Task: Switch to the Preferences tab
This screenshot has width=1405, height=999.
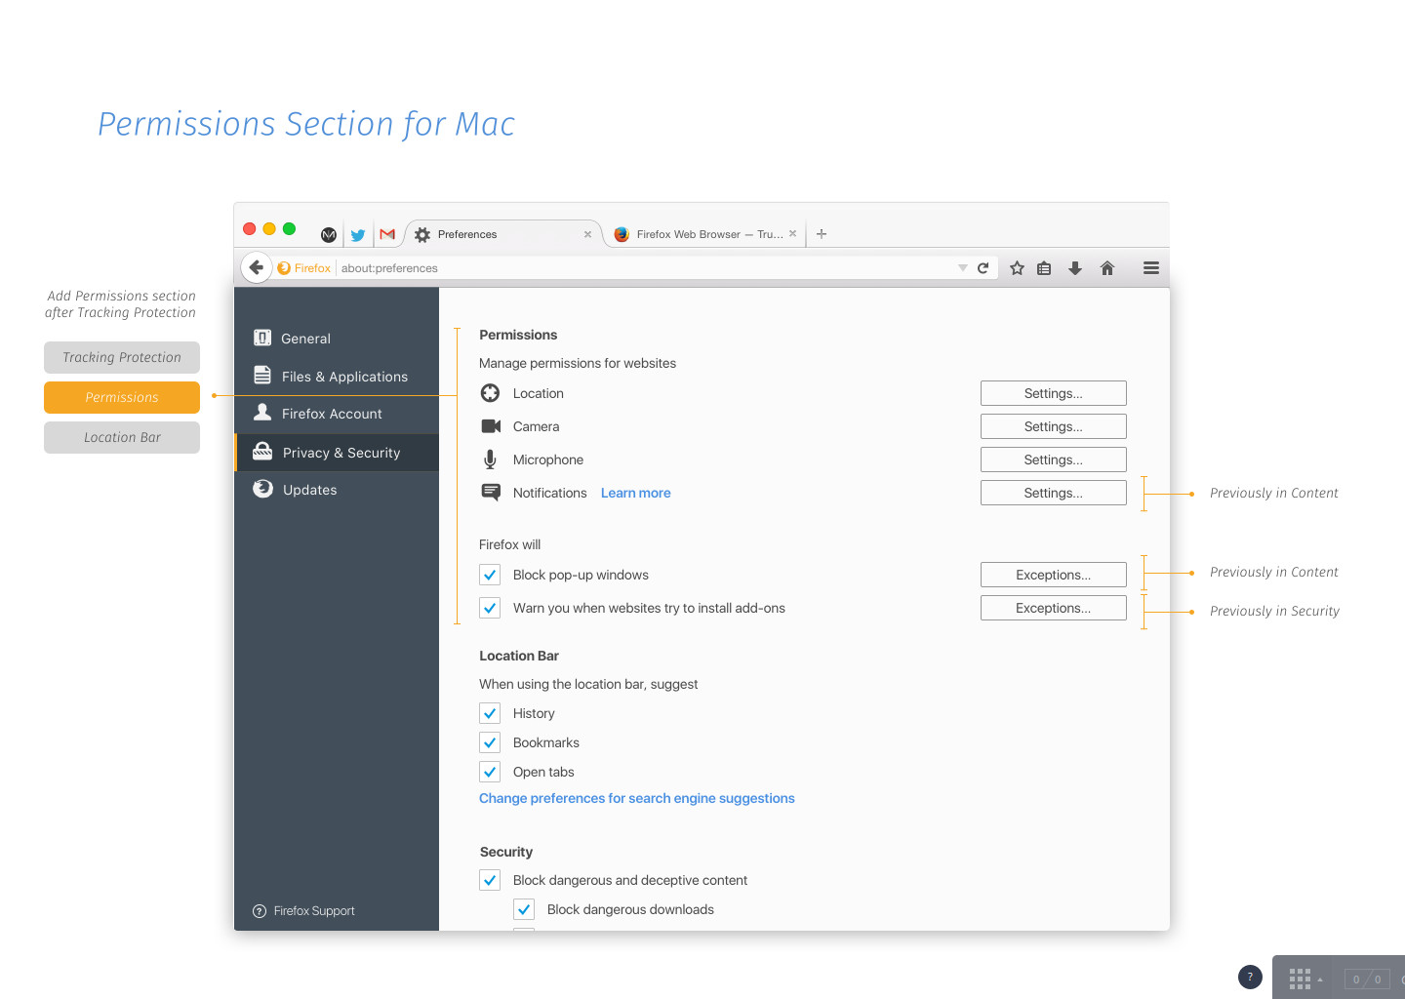Action: pos(502,234)
